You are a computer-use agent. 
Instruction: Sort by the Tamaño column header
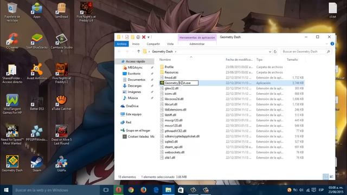click(292, 60)
